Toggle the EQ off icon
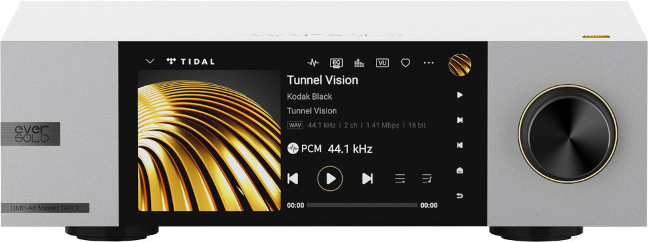This screenshot has height=242, width=648. tap(336, 63)
